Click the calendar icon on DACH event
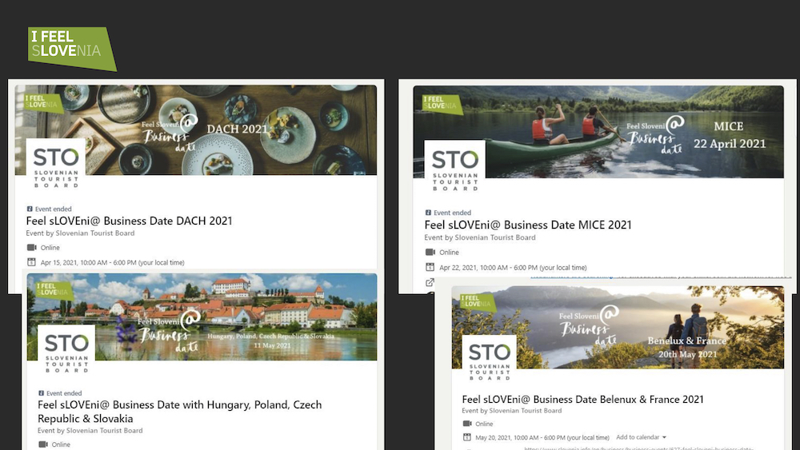The height and width of the screenshot is (450, 800). (x=32, y=262)
